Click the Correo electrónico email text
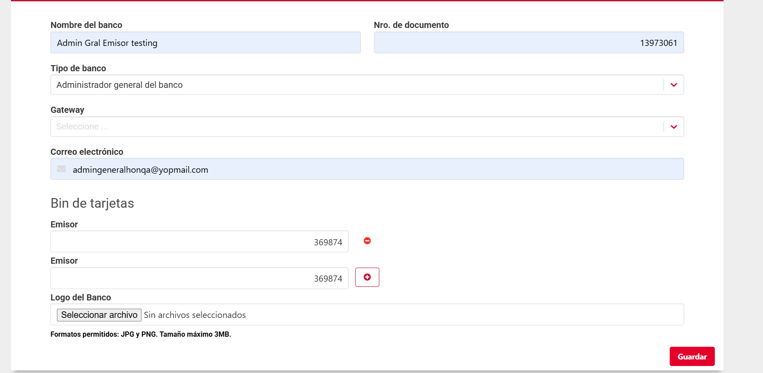The width and height of the screenshot is (763, 373). pos(140,170)
